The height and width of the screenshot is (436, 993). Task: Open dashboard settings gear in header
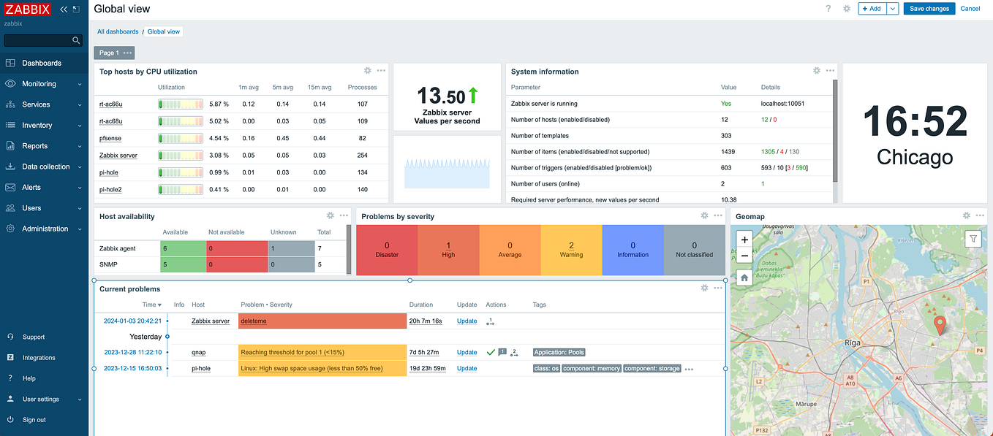pos(847,9)
